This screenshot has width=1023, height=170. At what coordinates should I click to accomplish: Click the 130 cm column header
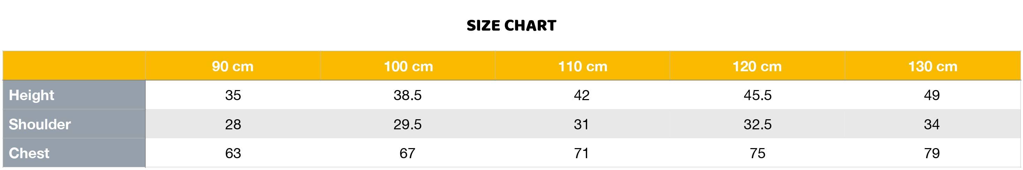932,66
